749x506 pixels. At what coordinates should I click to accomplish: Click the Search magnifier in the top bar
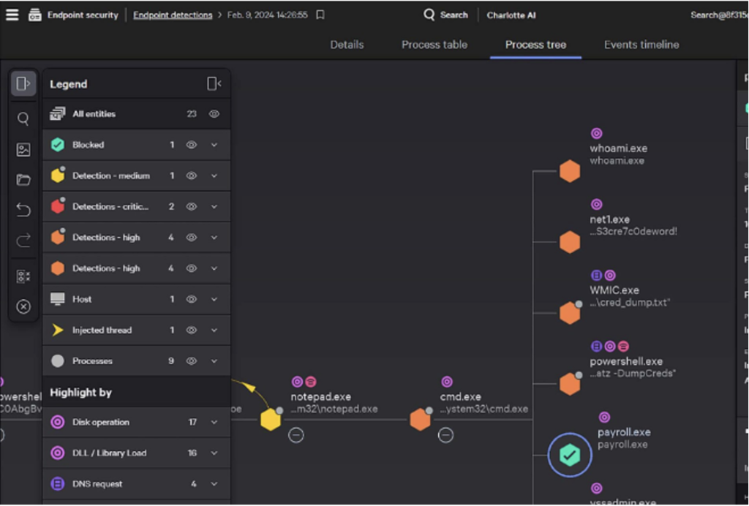tap(429, 15)
